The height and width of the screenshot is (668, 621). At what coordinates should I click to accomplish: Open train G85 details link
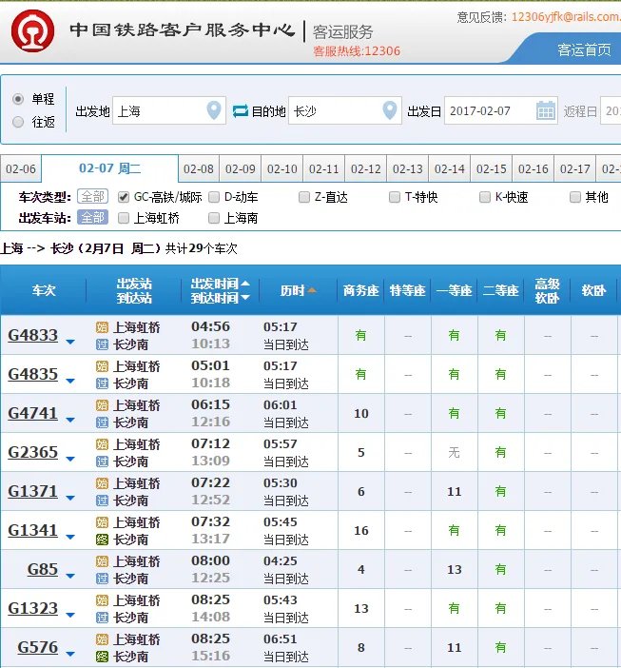coord(43,570)
